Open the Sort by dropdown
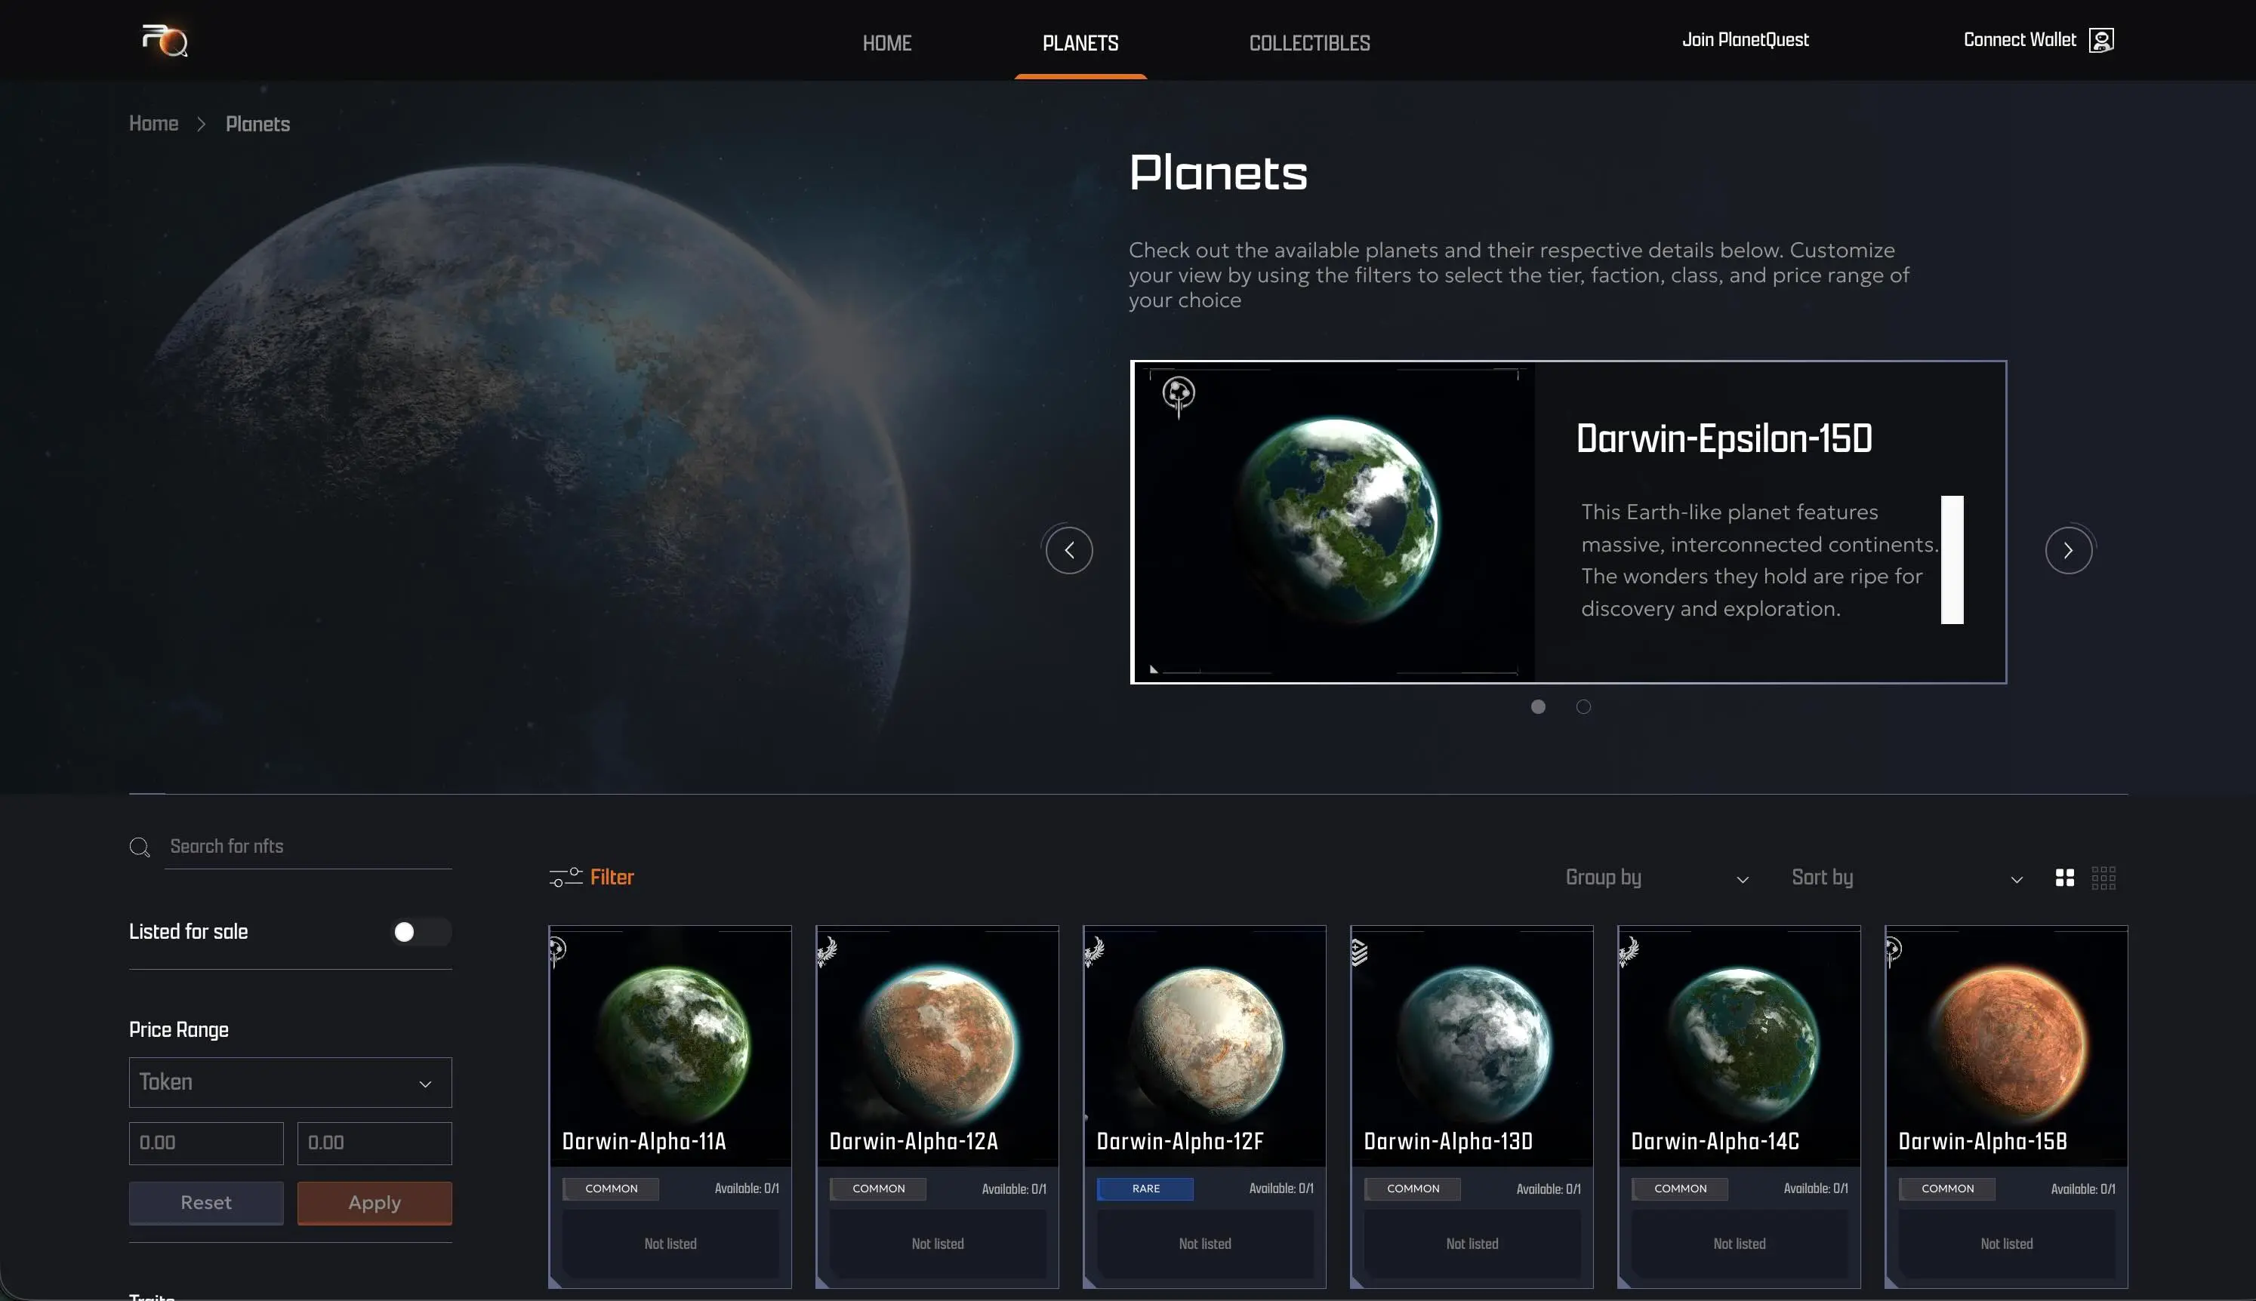The height and width of the screenshot is (1301, 2256). click(1906, 878)
